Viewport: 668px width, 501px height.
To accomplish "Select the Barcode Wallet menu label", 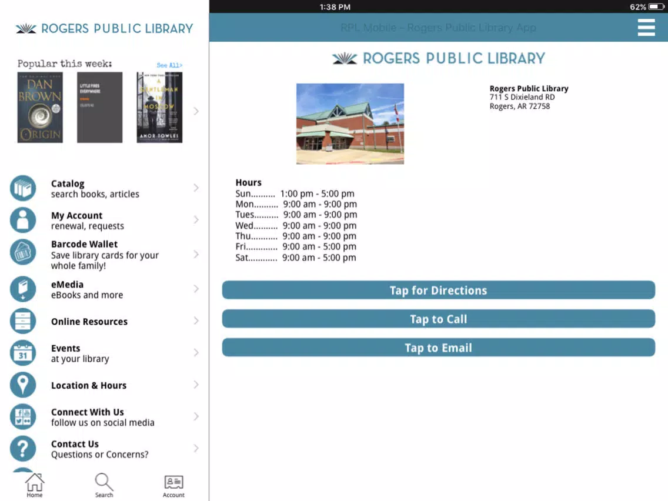I will click(84, 244).
